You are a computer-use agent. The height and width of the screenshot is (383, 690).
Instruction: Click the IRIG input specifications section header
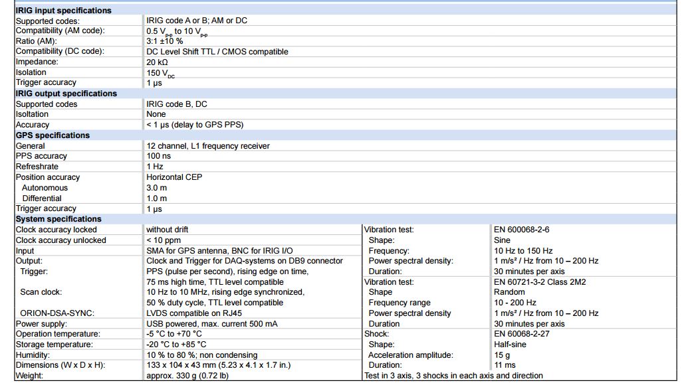pyautogui.click(x=64, y=10)
